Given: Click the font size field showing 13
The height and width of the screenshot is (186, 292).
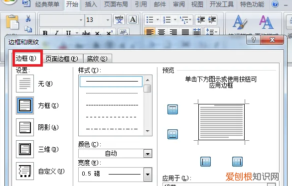Looking at the screenshot, I should [x=95, y=20].
